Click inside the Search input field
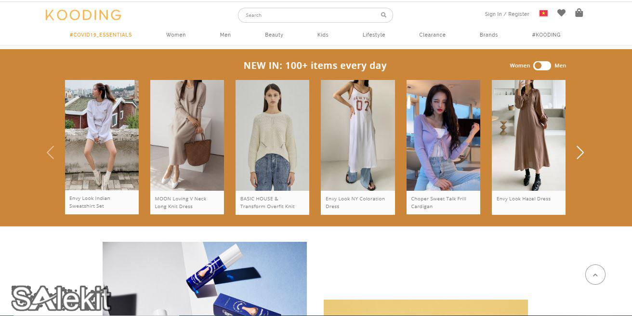 pyautogui.click(x=308, y=15)
